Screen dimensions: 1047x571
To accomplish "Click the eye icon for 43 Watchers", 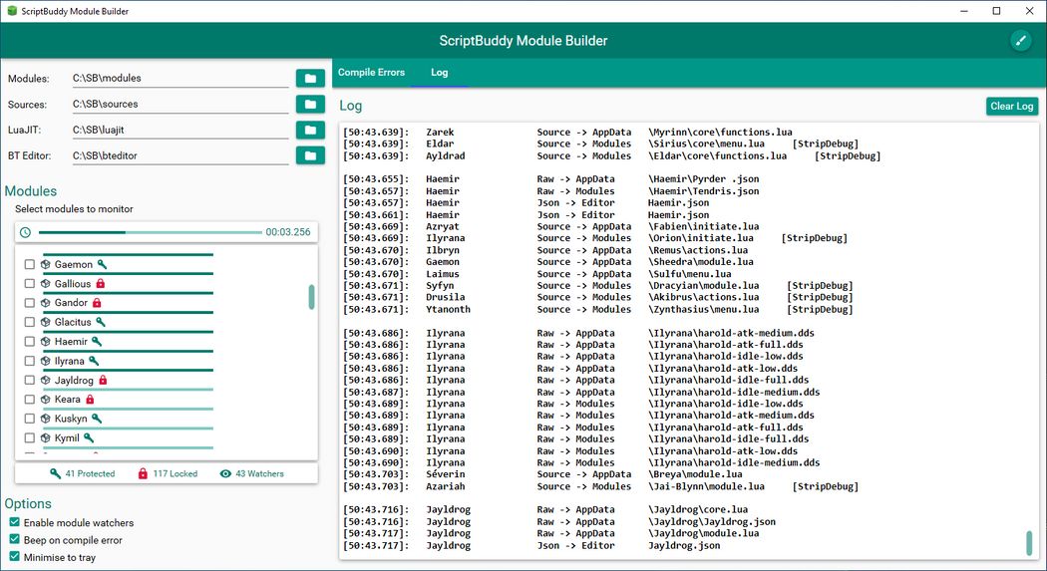I will tap(225, 474).
